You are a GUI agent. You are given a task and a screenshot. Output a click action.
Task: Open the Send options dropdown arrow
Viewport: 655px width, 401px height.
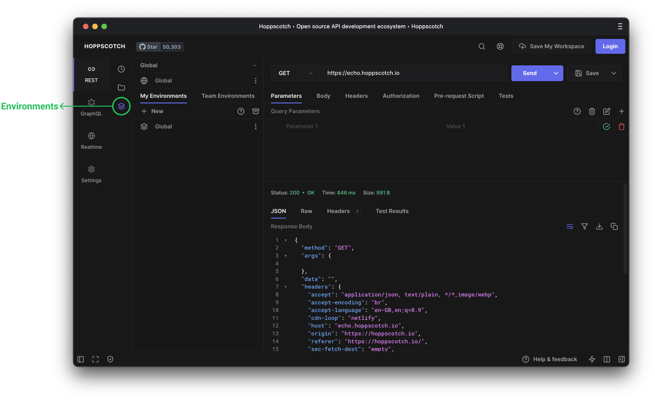(x=556, y=73)
